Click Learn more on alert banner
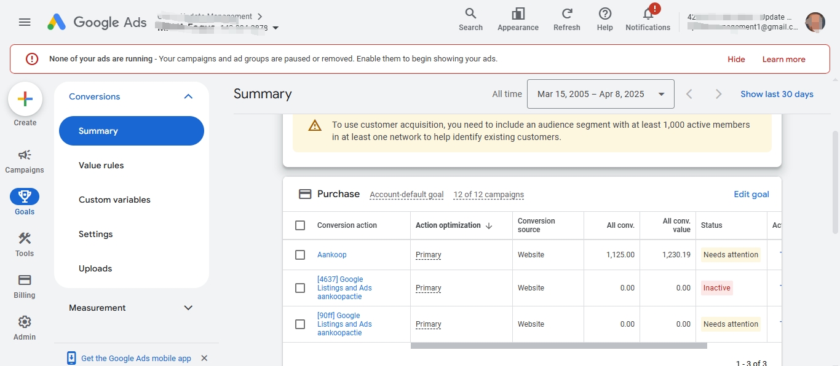The image size is (840, 366). (x=783, y=60)
